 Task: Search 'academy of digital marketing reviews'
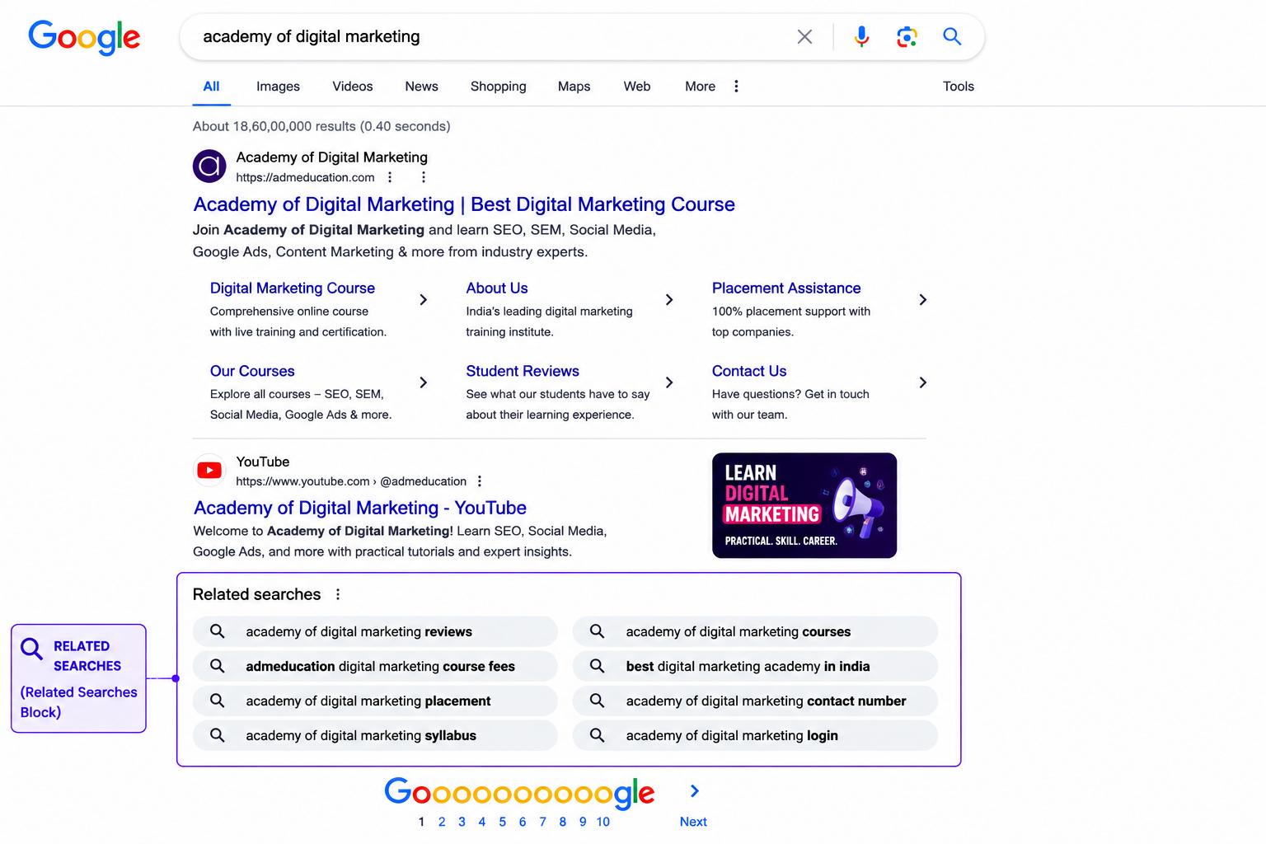[x=375, y=631]
